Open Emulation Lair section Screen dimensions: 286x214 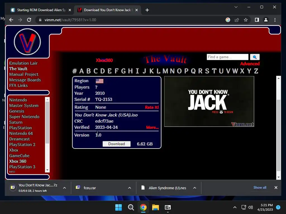click(23, 63)
